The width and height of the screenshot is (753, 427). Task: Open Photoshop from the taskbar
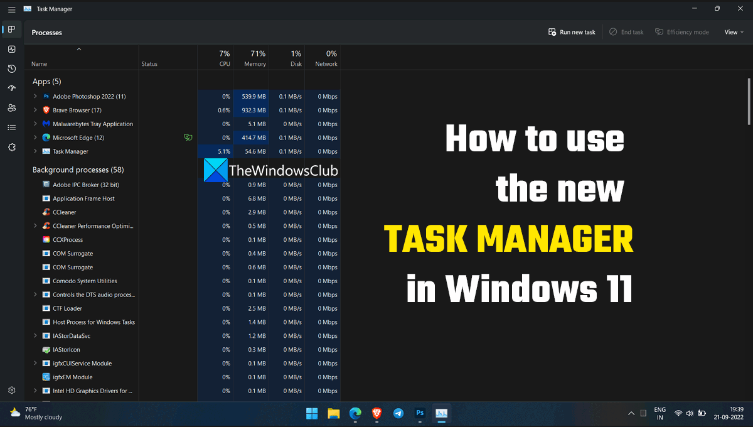(419, 413)
